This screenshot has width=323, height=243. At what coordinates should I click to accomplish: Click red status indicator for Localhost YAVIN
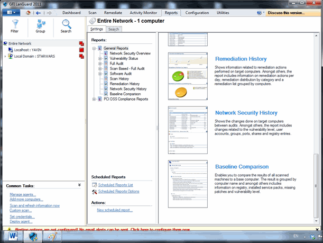coord(81,50)
